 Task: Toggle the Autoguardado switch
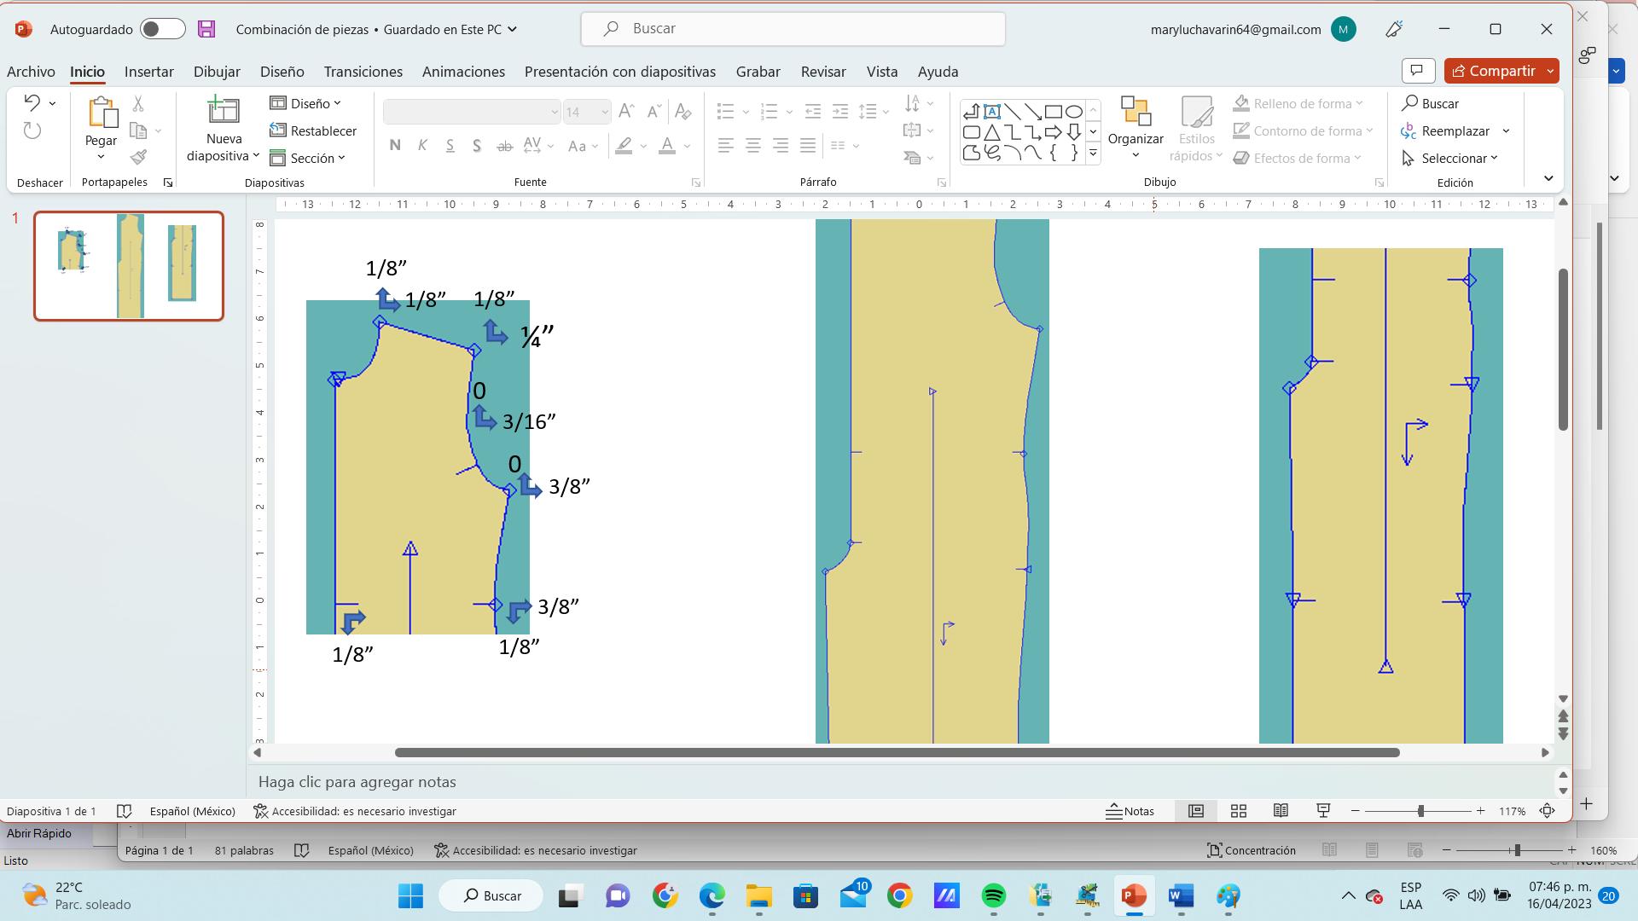163,29
